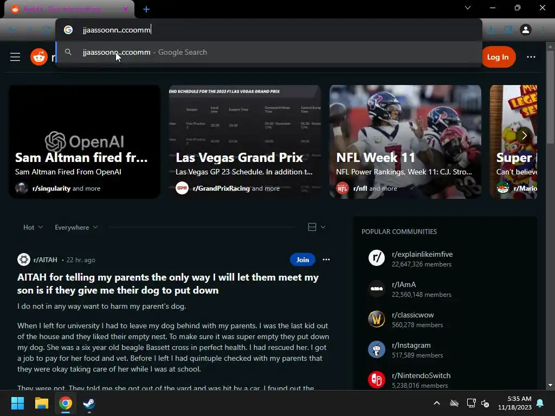
Task: Click the Chrome tab search chevron
Action: coord(468,8)
